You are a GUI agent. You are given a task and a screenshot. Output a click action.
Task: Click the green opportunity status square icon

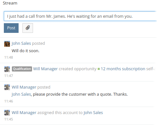99,69
